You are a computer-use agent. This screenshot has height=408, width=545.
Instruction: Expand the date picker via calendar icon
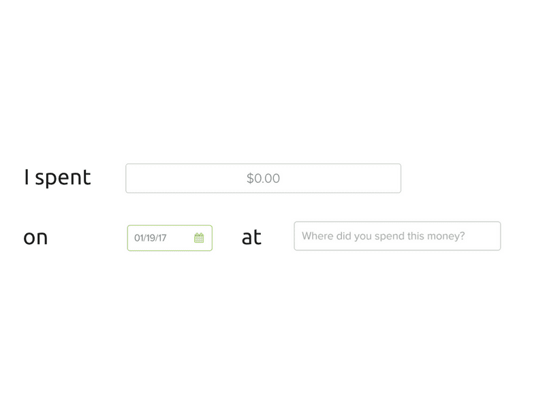click(x=199, y=238)
